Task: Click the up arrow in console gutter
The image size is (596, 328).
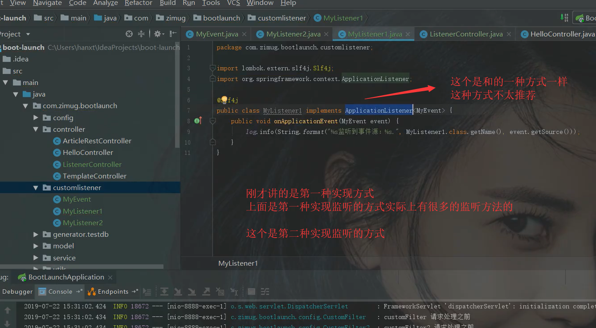Action: point(8,310)
